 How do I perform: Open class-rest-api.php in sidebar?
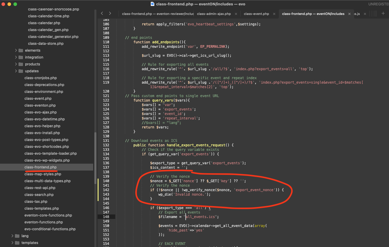tap(40, 188)
